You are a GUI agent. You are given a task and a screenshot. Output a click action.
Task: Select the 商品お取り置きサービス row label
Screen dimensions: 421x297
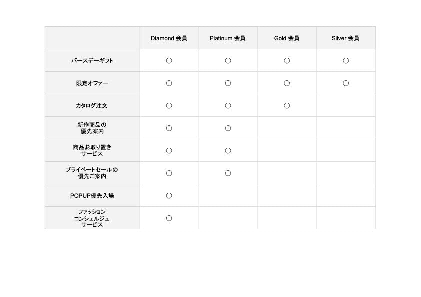pos(92,150)
